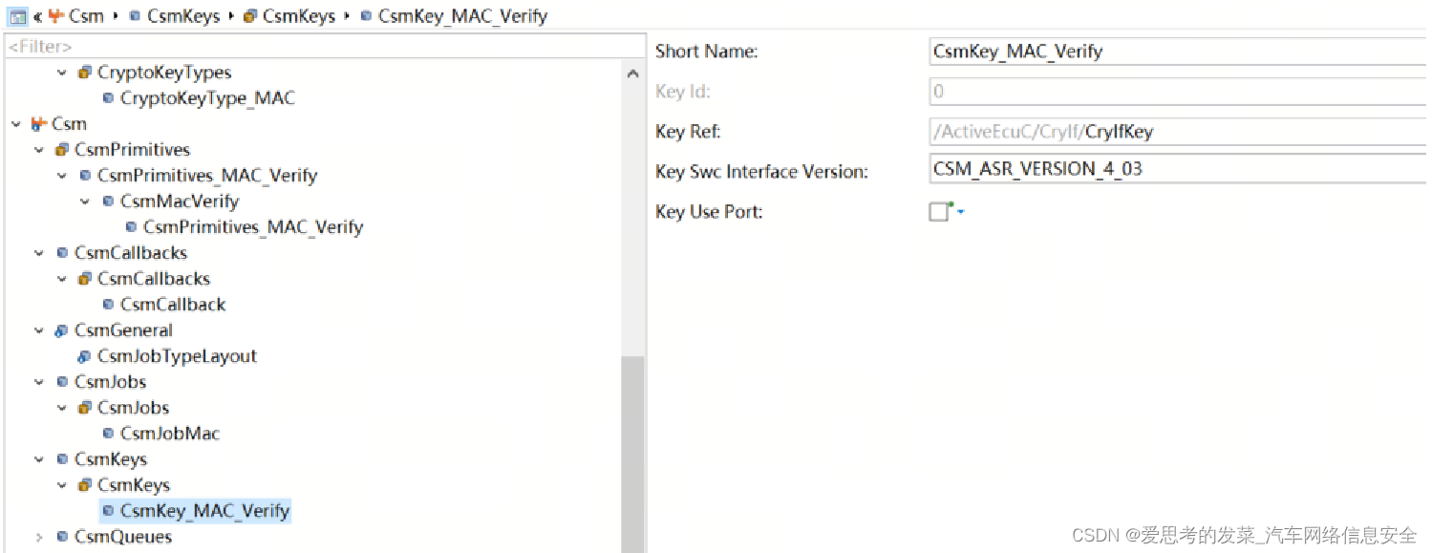Click the tree filter text box
Screen dimensions: 1432x553
coord(325,46)
